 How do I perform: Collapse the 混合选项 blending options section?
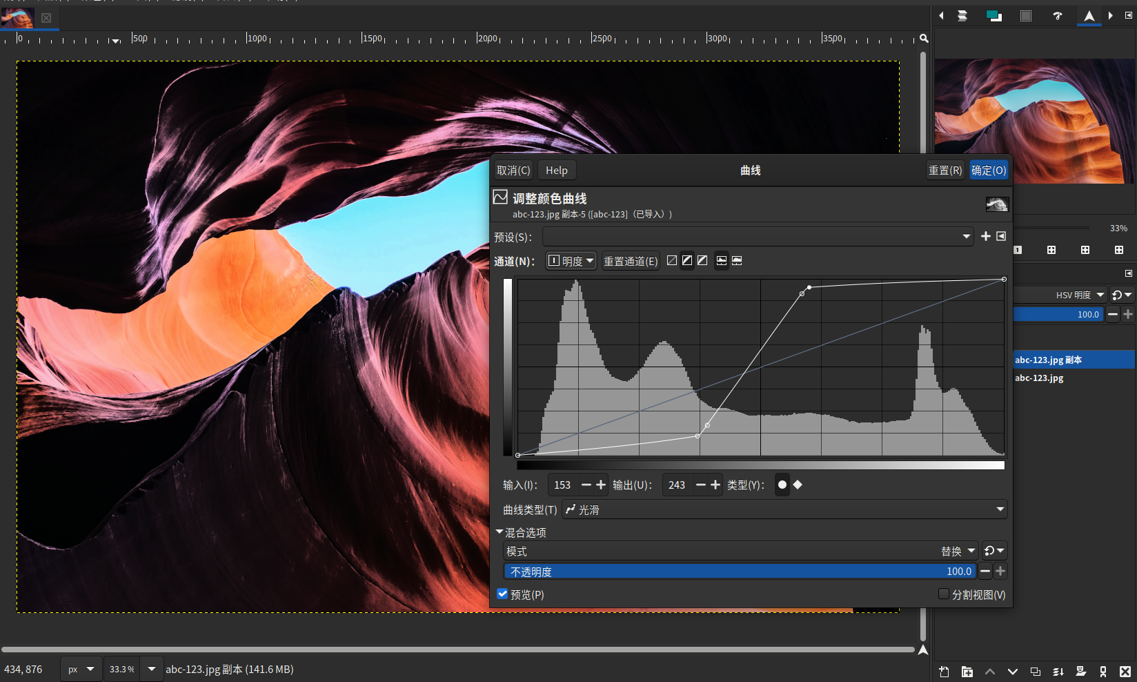pyautogui.click(x=500, y=532)
